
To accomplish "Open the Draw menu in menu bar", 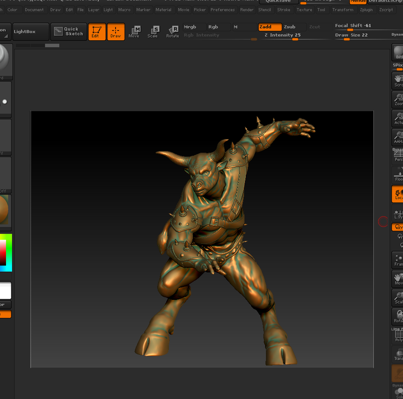I will tap(55, 10).
